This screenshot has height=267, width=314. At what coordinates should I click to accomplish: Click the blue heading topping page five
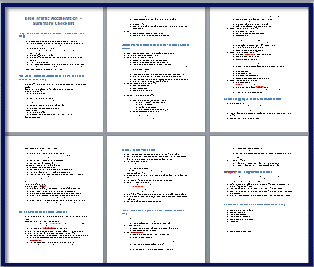coord(138,150)
